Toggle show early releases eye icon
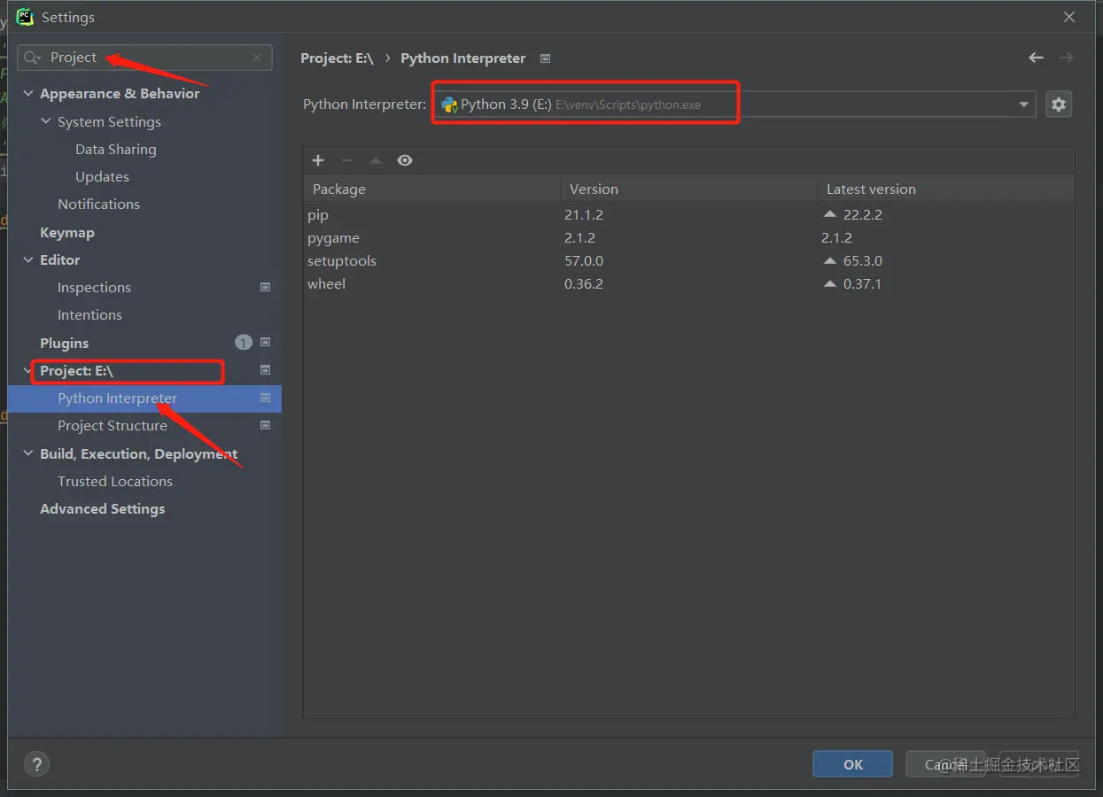This screenshot has width=1103, height=797. (405, 160)
